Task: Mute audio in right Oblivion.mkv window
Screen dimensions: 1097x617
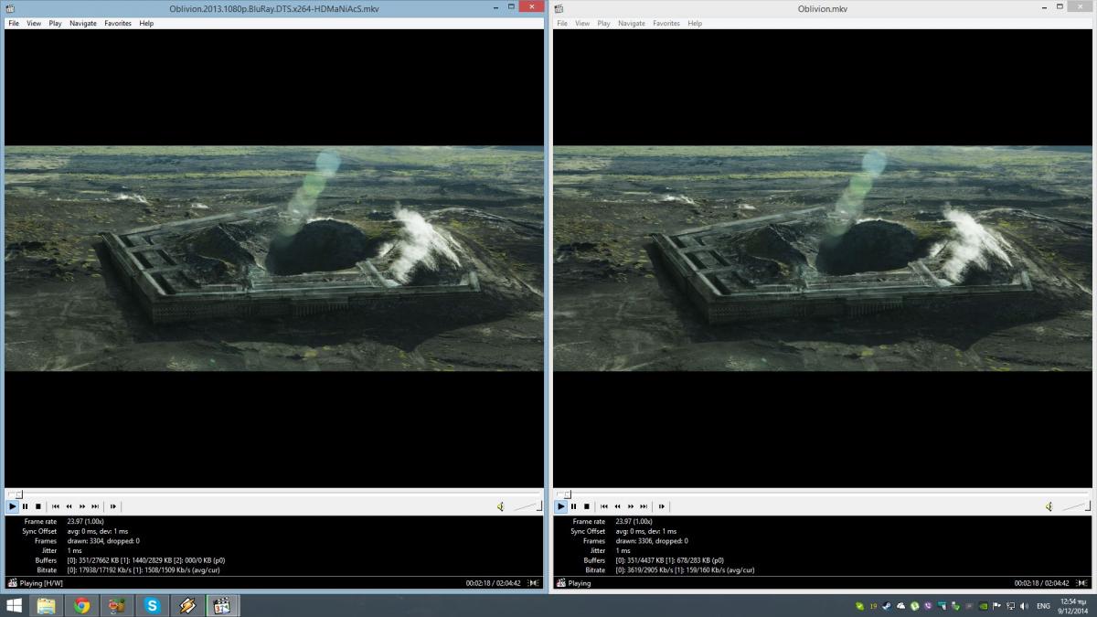Action: (x=1049, y=506)
